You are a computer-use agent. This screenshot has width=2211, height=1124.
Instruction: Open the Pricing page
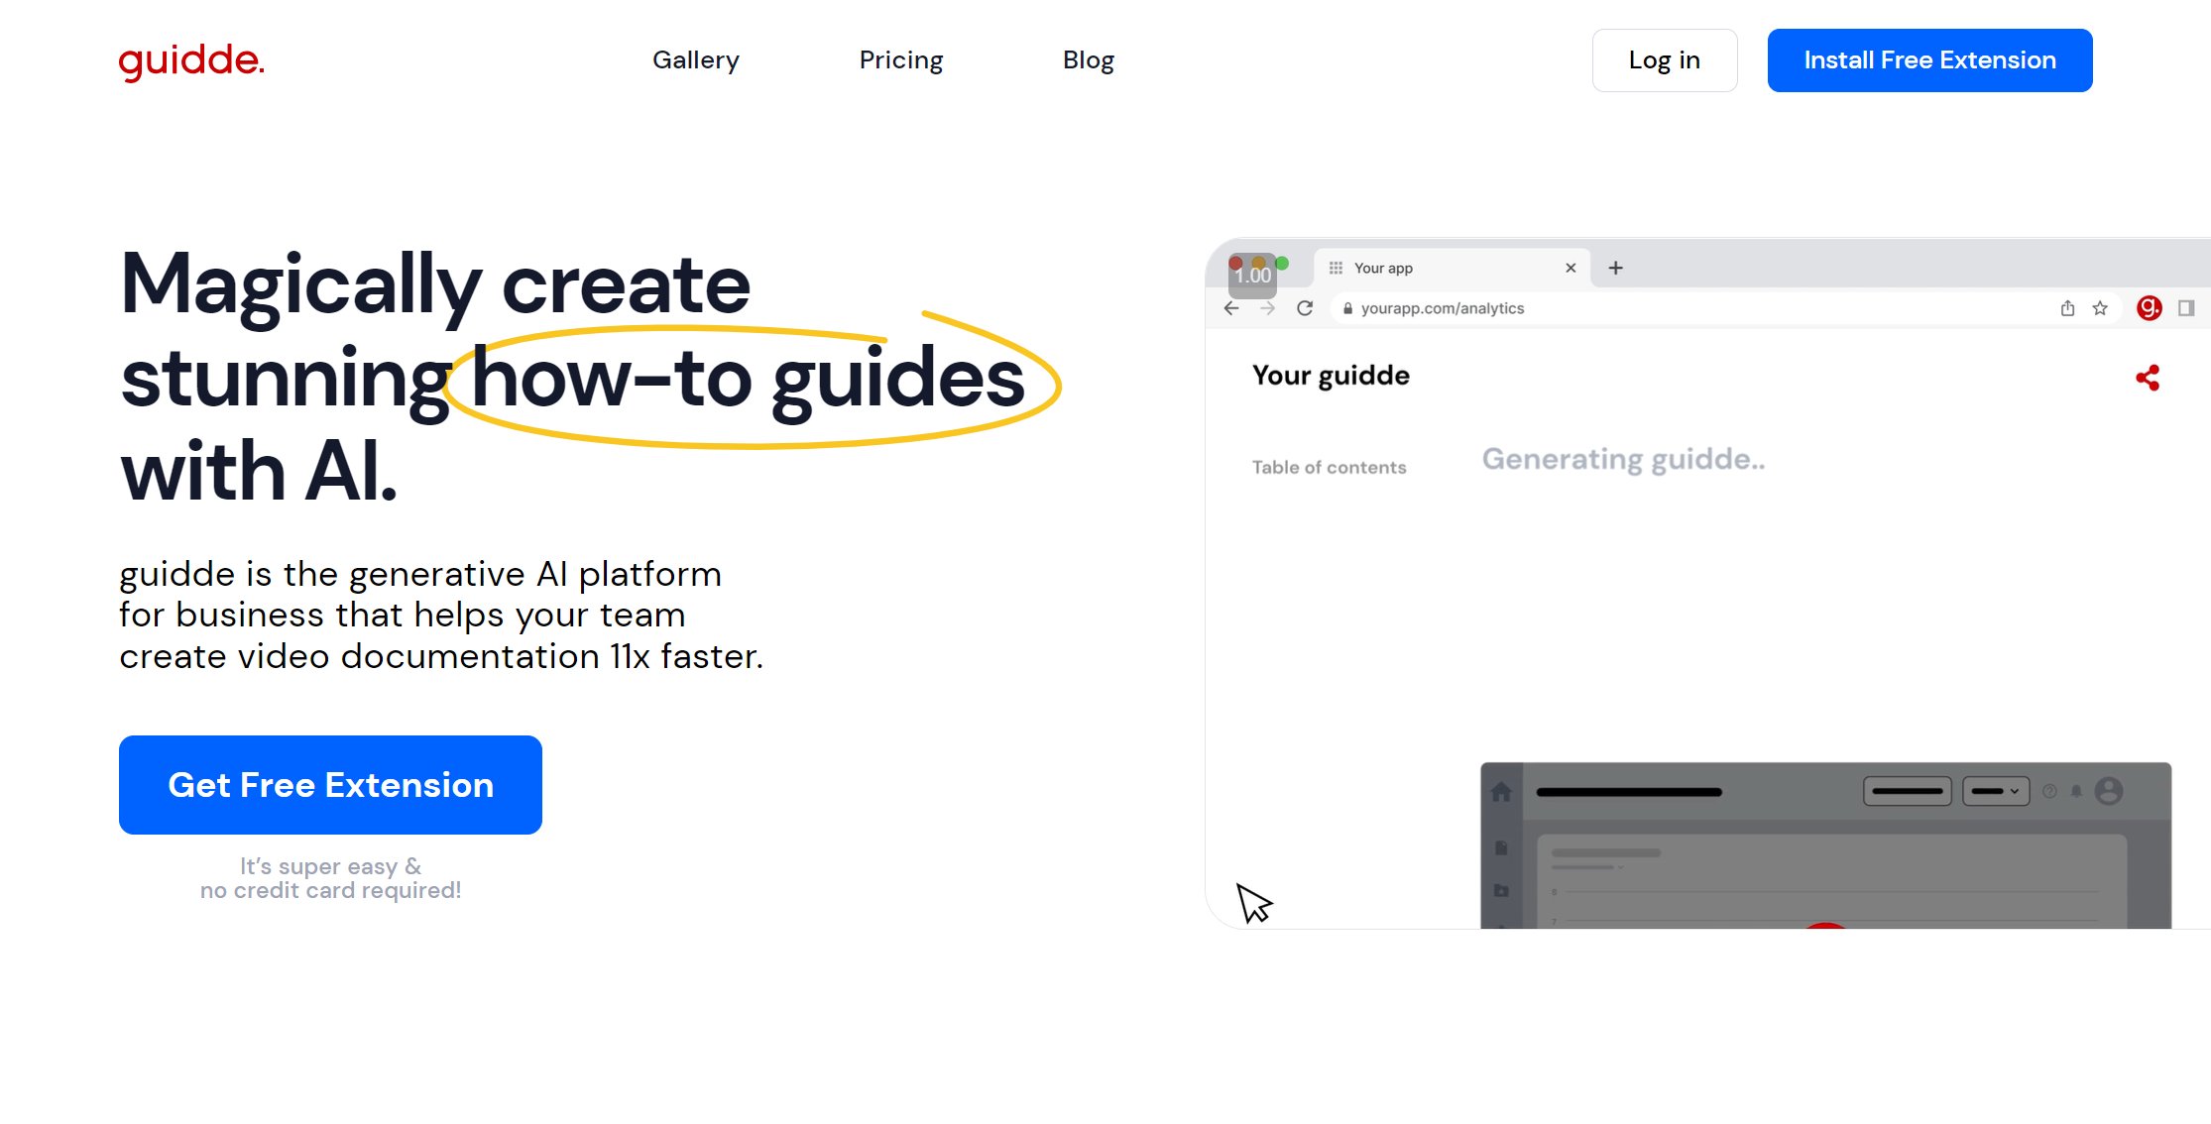coord(901,60)
